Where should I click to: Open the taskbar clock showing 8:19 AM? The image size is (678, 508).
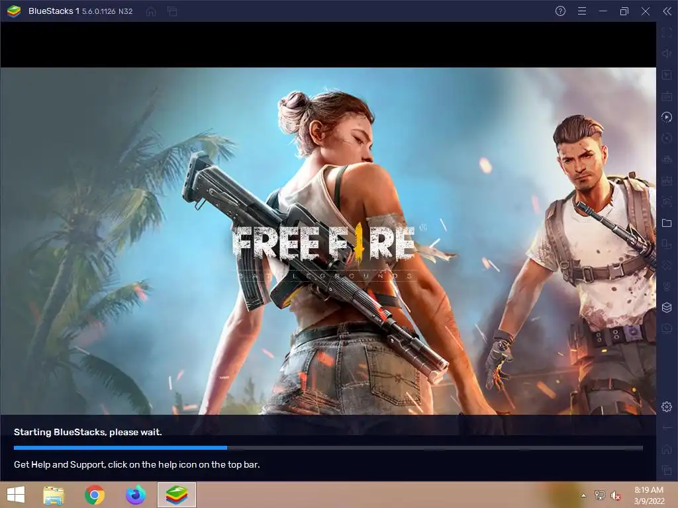click(649, 495)
